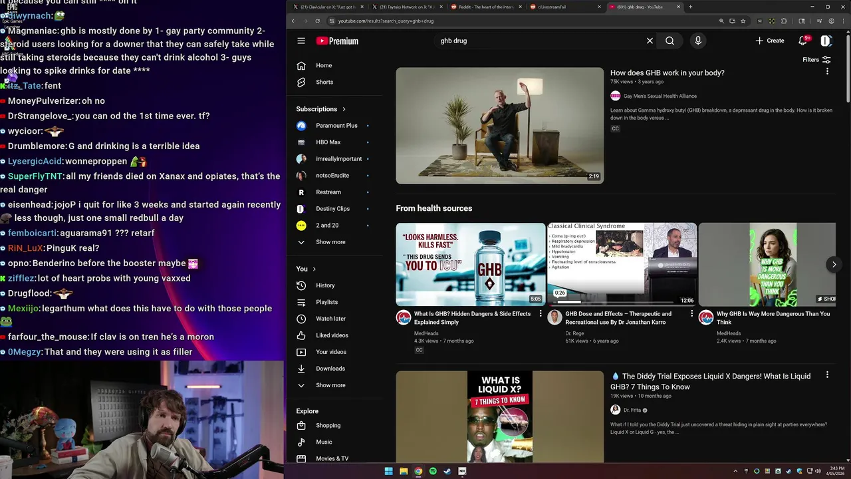851x479 pixels.
Task: Switch to the Clavicular on X tab
Action: [x=327, y=7]
